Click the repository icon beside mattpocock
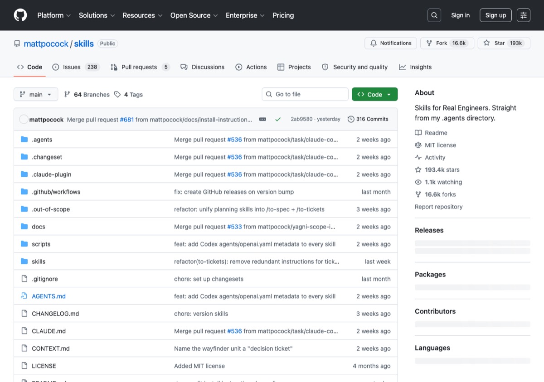The image size is (544, 382). point(17,44)
